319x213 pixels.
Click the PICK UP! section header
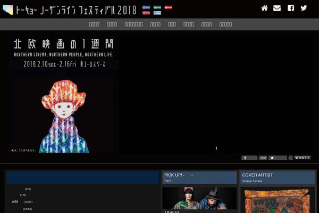(x=199, y=177)
